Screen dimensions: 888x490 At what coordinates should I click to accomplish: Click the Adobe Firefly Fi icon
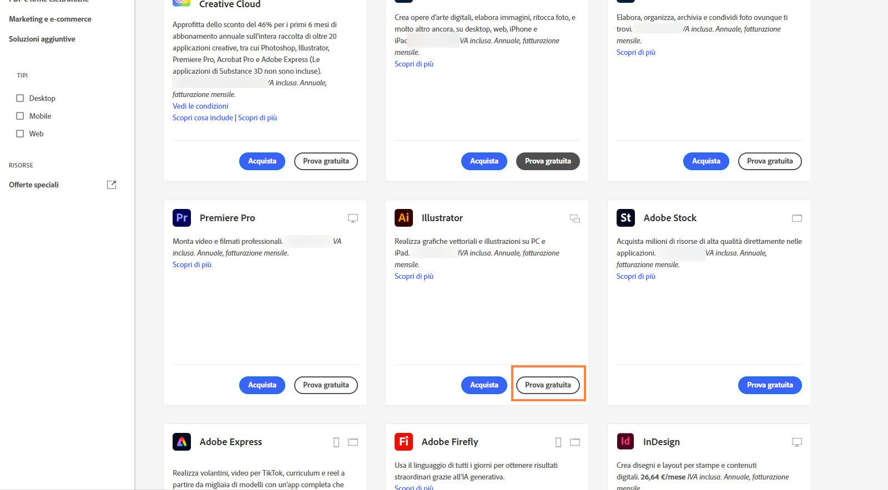click(403, 442)
